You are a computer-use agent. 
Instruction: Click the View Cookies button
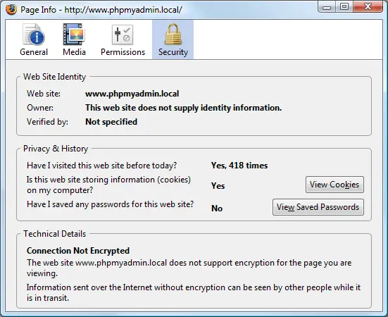click(x=334, y=185)
